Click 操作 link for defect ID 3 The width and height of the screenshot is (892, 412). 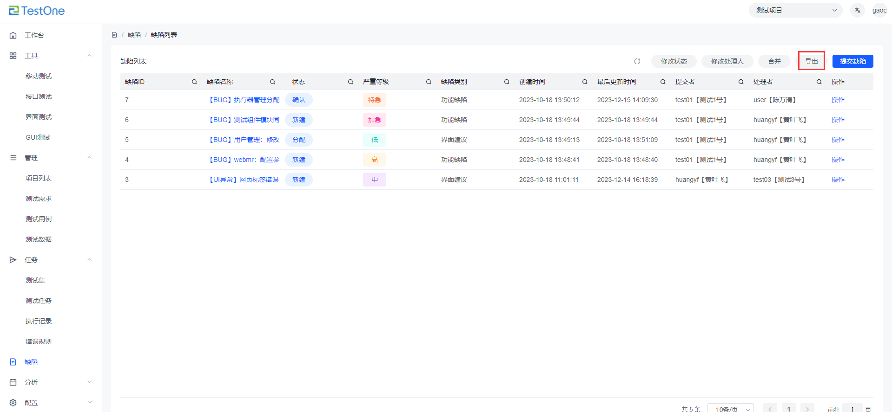(838, 180)
